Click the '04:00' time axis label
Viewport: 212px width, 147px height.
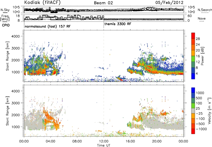pos(51,141)
